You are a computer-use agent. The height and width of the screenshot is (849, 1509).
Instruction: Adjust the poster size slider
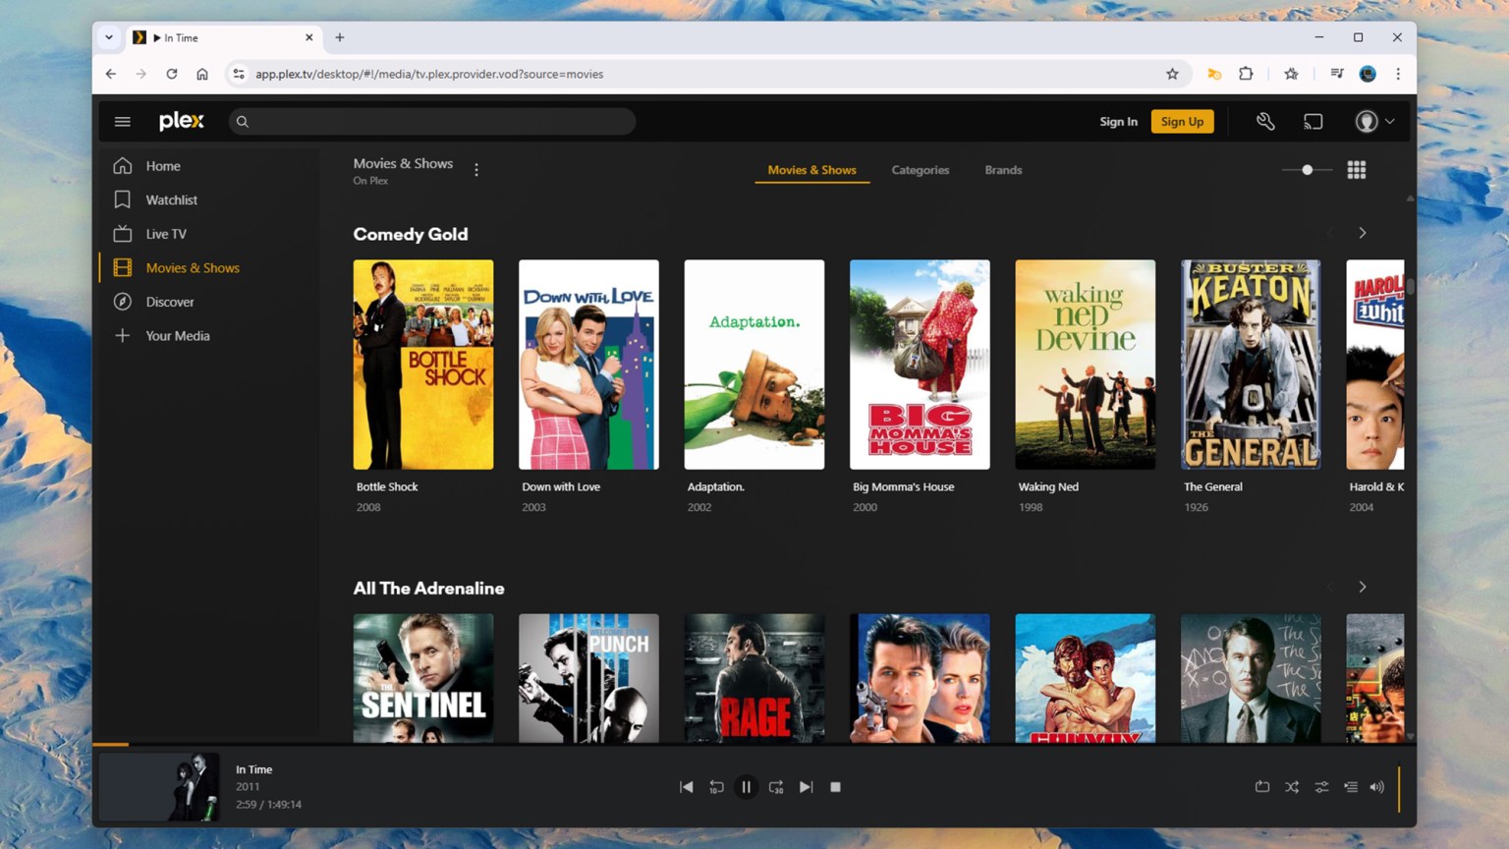tap(1306, 169)
